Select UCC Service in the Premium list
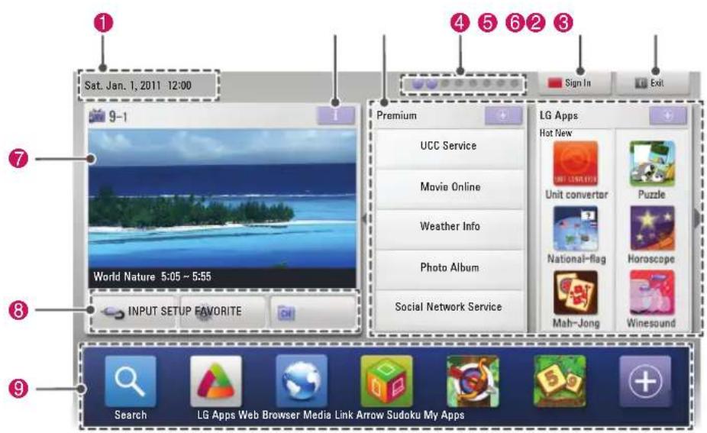Viewport: 707px width, 433px height. [x=450, y=148]
